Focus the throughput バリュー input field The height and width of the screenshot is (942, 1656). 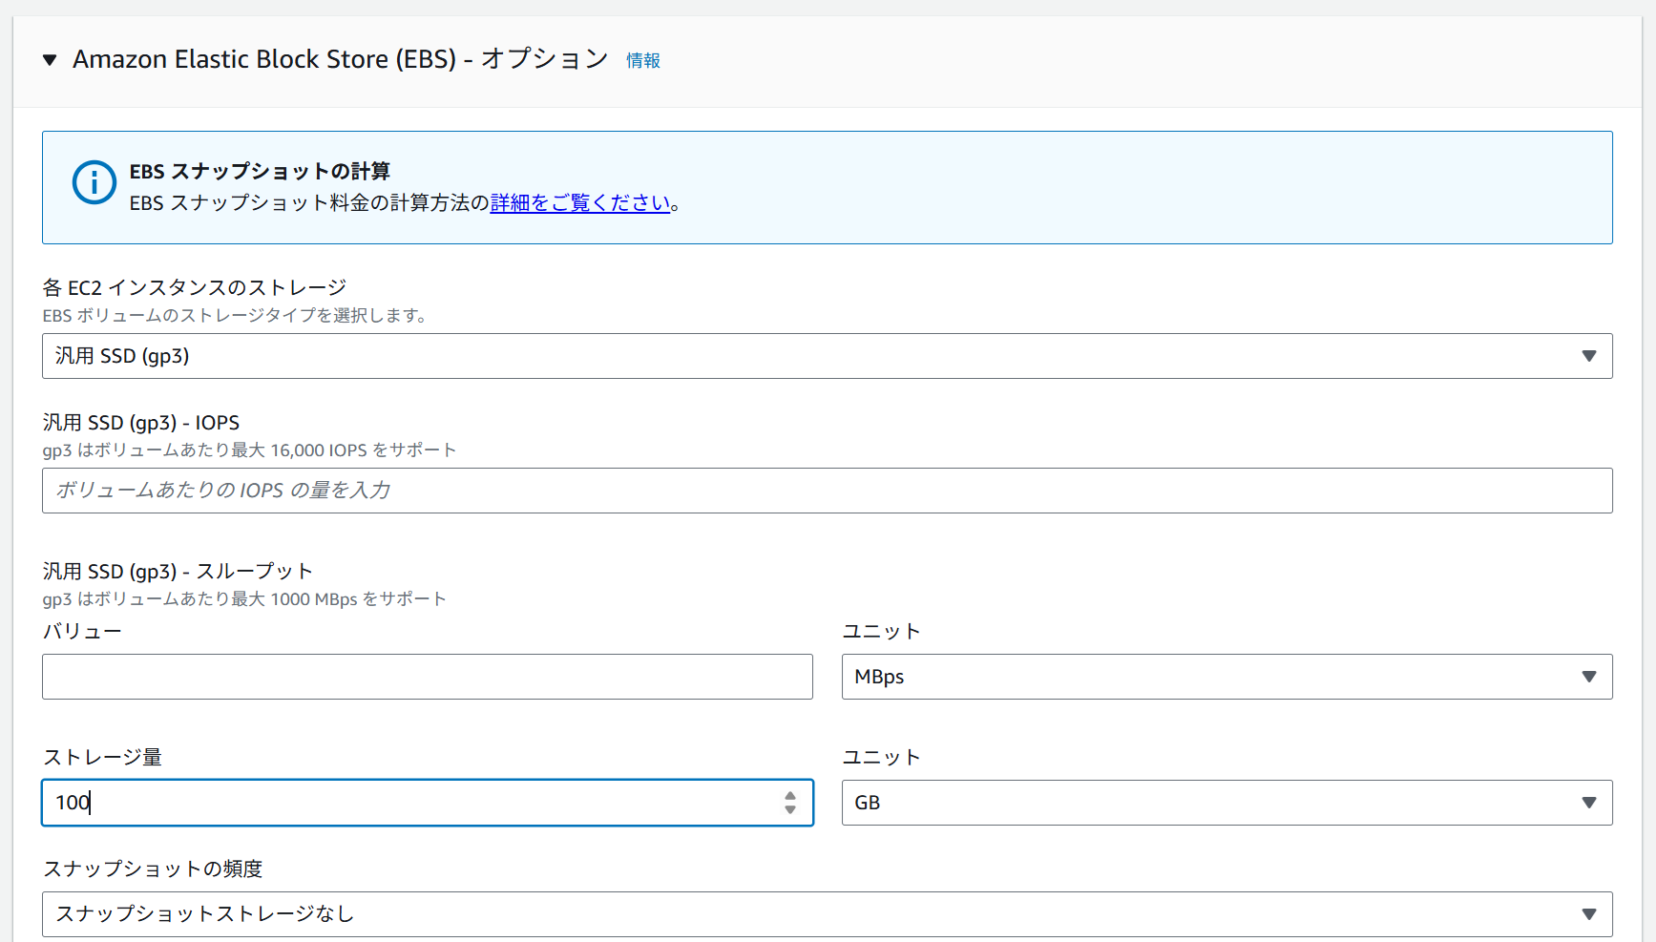tap(428, 677)
